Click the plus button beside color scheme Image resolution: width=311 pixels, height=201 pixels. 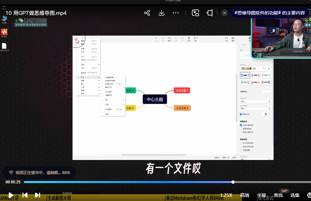(269, 69)
